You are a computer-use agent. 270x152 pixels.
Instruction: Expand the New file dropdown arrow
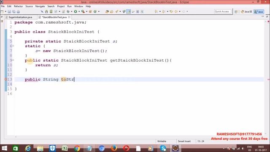pyautogui.click(x=5, y=11)
